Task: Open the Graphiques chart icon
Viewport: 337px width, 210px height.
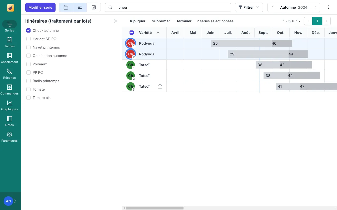Action: (9, 105)
